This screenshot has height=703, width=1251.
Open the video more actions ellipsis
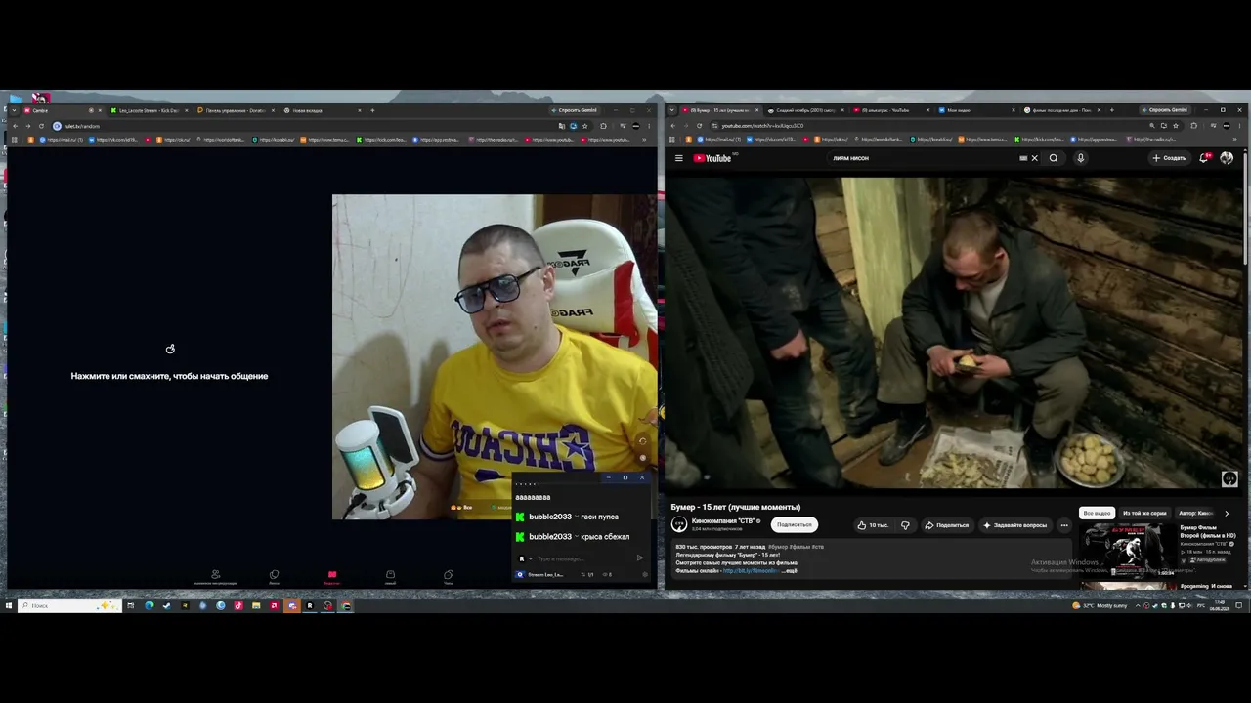point(1064,525)
